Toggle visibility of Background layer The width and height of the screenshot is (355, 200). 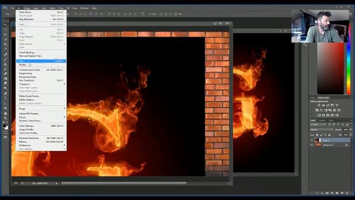click(312, 145)
